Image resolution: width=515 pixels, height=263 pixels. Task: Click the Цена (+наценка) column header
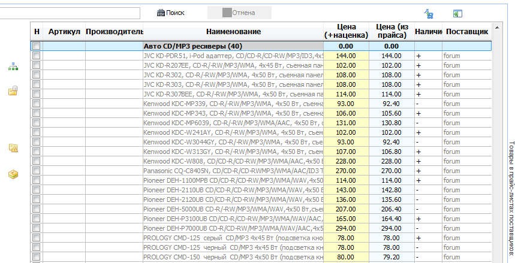(x=346, y=32)
